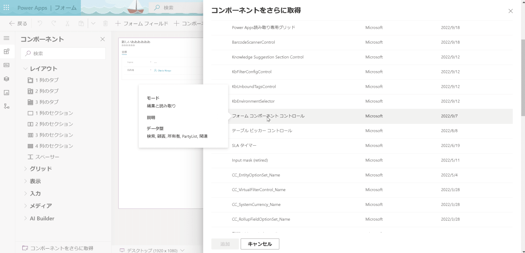Select the 3 列のセクション layout
This screenshot has height=253, width=525.
pyautogui.click(x=50, y=135)
